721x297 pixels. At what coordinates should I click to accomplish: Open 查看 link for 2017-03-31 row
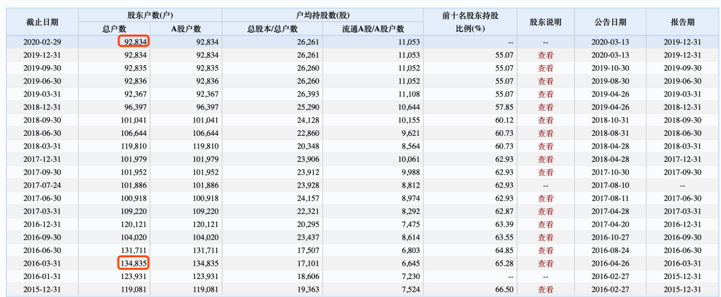click(545, 211)
